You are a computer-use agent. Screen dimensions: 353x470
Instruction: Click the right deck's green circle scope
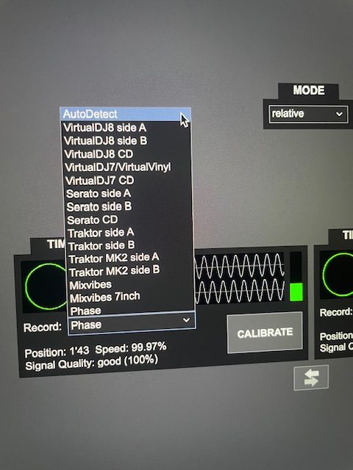[338, 274]
